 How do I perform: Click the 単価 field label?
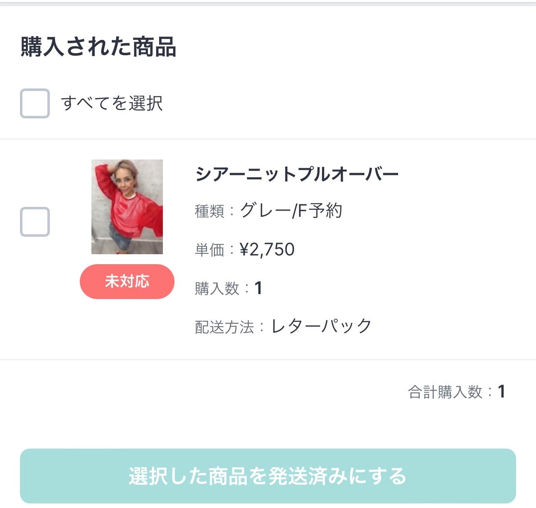click(x=209, y=250)
